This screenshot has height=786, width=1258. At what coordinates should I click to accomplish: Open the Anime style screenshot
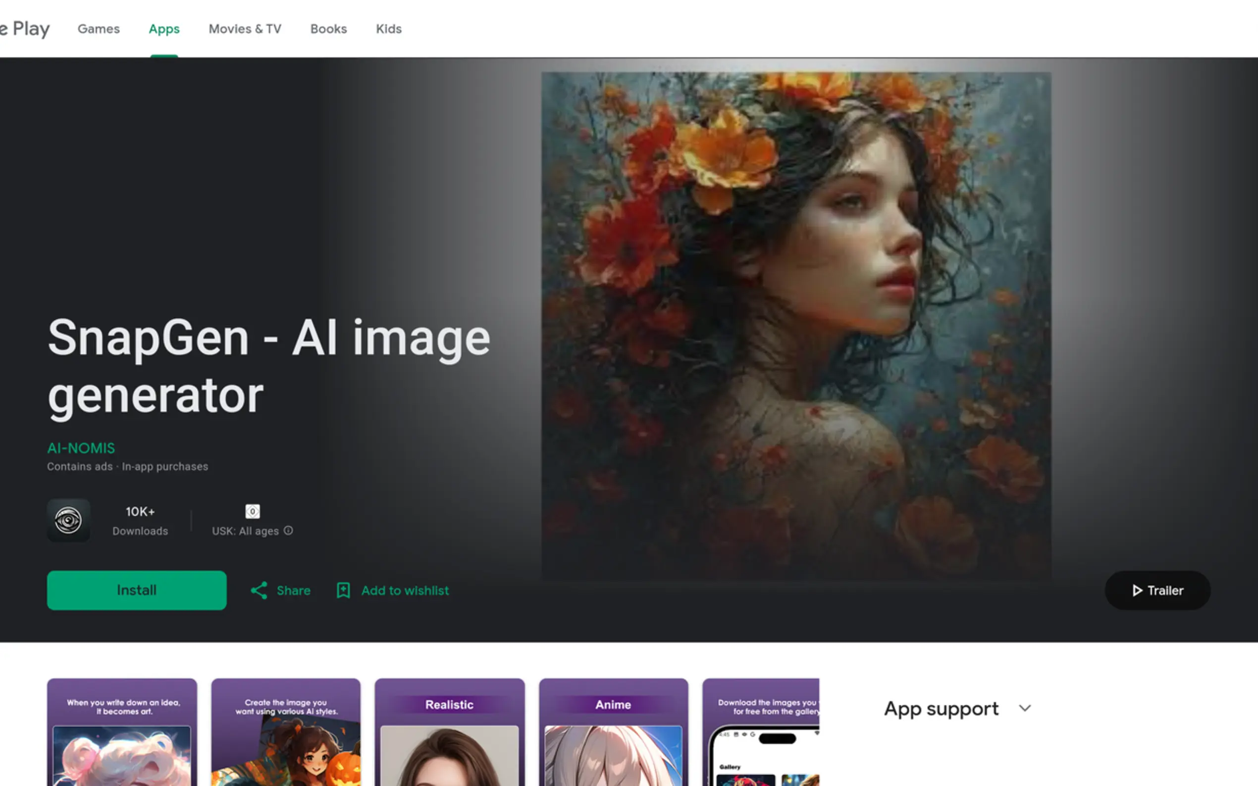(613, 738)
